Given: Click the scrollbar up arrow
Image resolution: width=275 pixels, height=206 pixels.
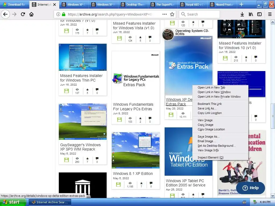Looking at the screenshot, I should pyautogui.click(x=273, y=22).
